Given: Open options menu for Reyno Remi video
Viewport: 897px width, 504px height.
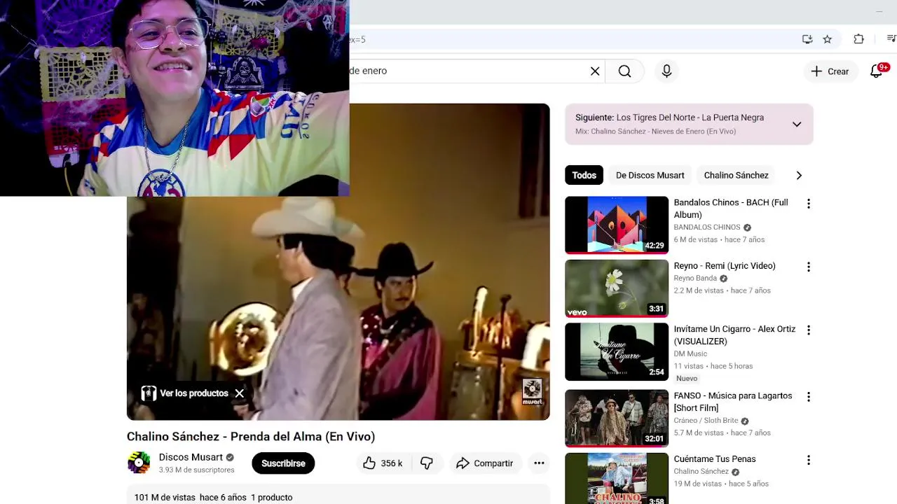Looking at the screenshot, I should tap(809, 267).
